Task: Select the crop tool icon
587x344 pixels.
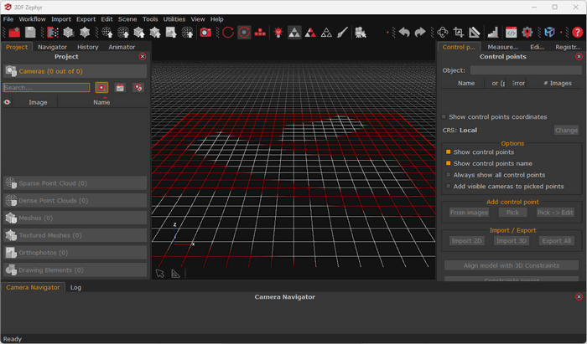Action: pyautogui.click(x=459, y=33)
